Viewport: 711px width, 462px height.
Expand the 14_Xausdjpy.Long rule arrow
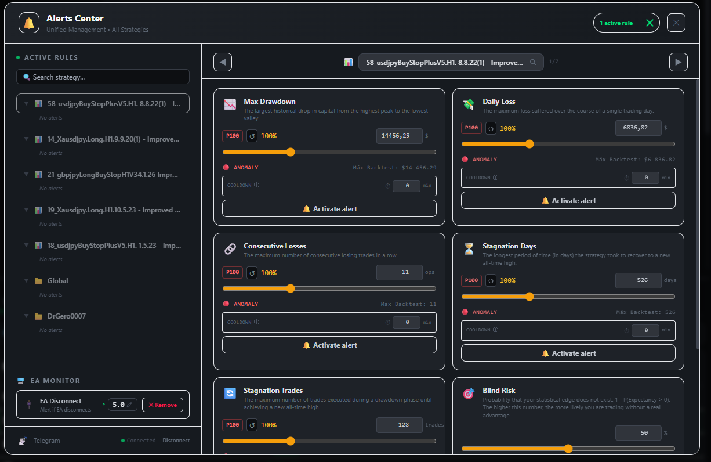point(26,139)
